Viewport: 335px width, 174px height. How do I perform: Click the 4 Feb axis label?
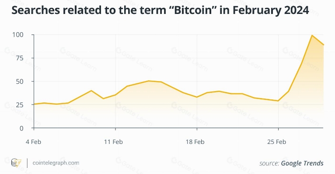click(33, 142)
